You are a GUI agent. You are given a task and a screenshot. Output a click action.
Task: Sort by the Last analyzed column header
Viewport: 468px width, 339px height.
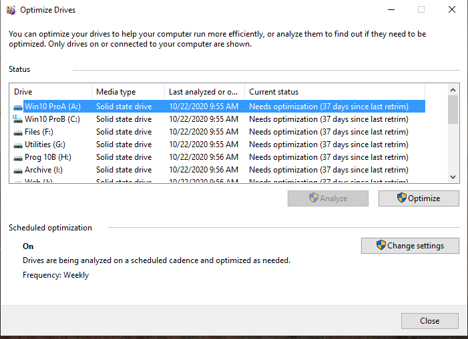204,92
